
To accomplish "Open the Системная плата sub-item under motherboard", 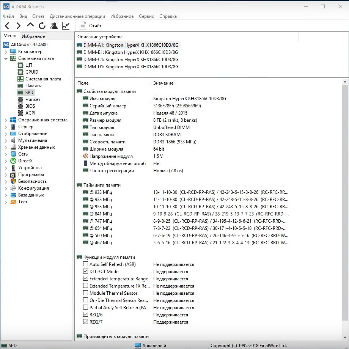I will pos(43,79).
